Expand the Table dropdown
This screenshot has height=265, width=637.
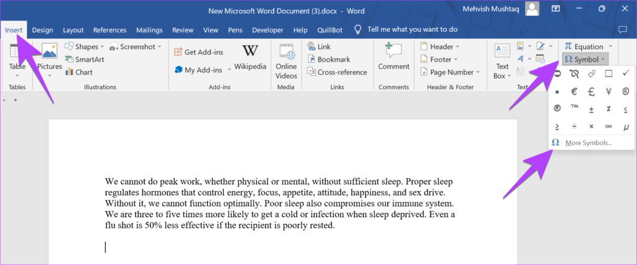point(17,75)
